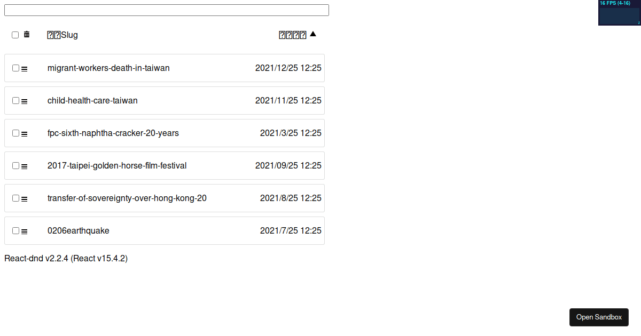This screenshot has width=641, height=336.
Task: Click drag handle of transfer-of-sovereignty-over-hong-kong-20 row
Action: (24, 198)
